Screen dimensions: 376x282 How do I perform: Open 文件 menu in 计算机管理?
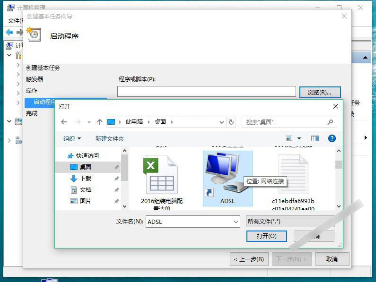click(x=15, y=21)
